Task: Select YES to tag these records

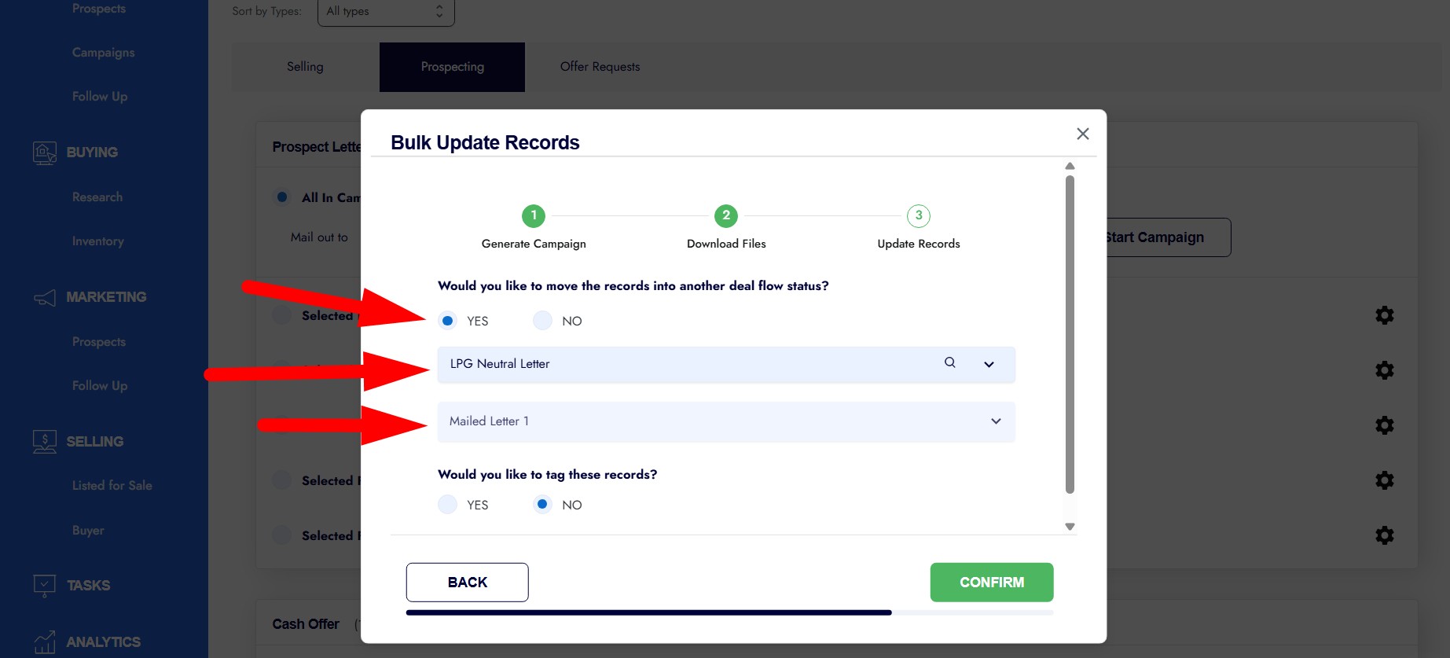Action: [x=448, y=505]
